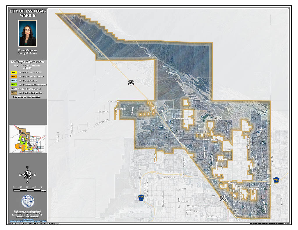Expand the Las Vegas City Council legend header
Screen dimensions: 298x230
[x=27, y=61]
